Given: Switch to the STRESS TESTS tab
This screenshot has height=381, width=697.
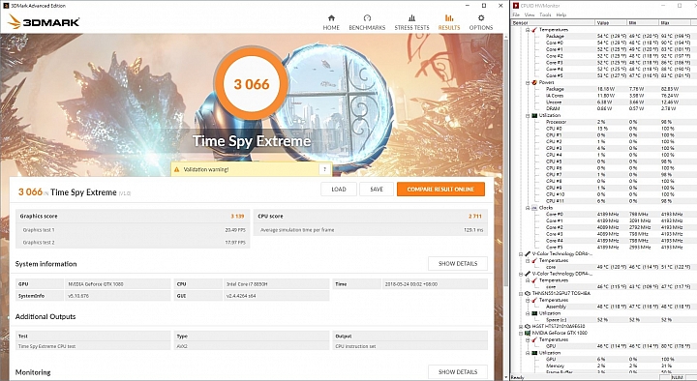Looking at the screenshot, I should [412, 22].
